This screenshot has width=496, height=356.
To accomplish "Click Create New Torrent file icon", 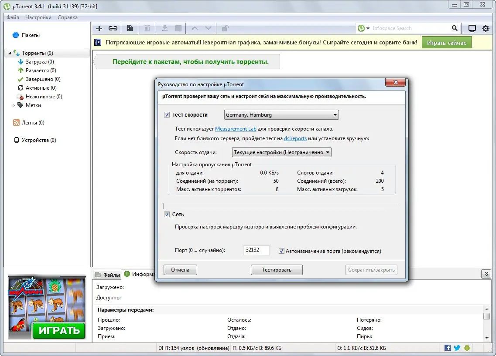I will coord(130,28).
